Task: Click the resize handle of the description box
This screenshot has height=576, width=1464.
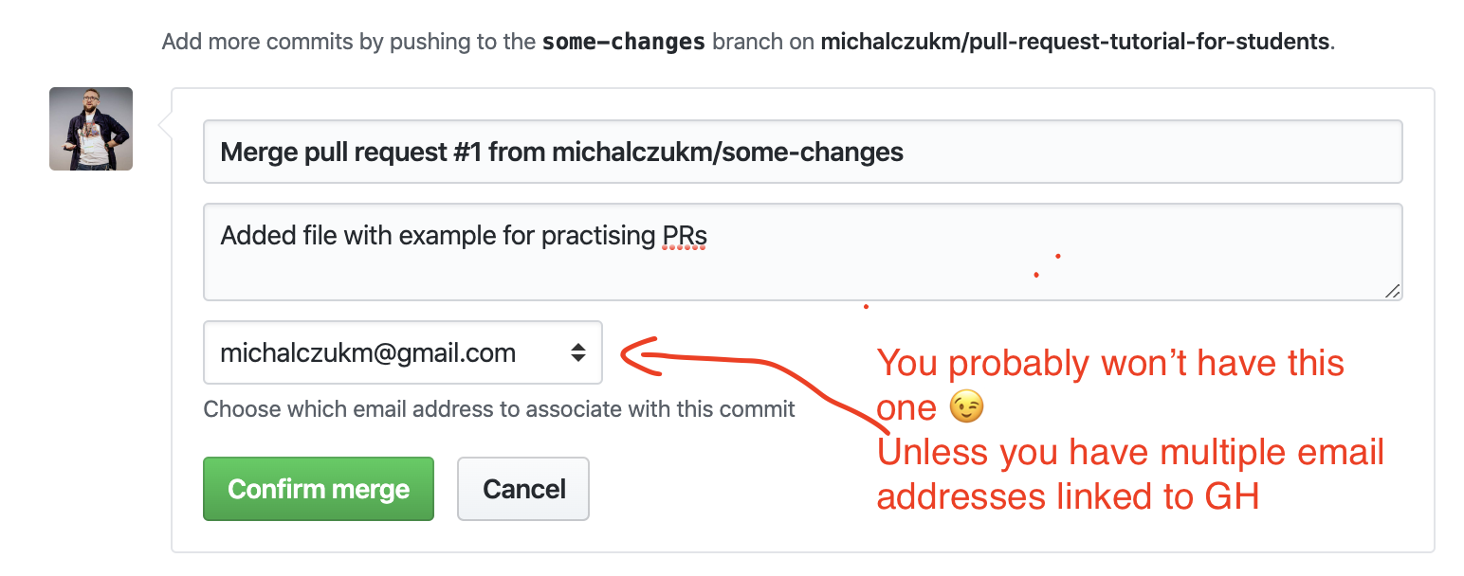Action: (1392, 291)
